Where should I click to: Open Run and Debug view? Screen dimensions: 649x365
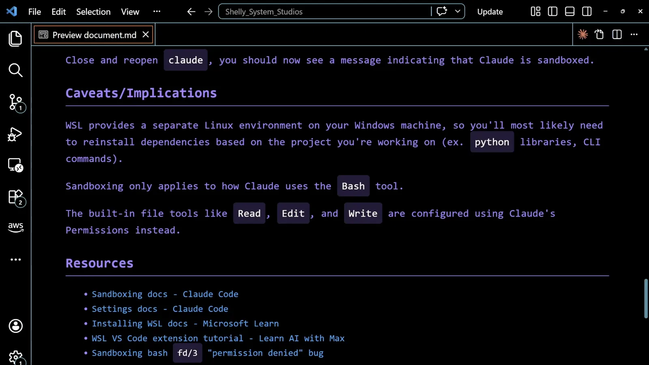(15, 134)
